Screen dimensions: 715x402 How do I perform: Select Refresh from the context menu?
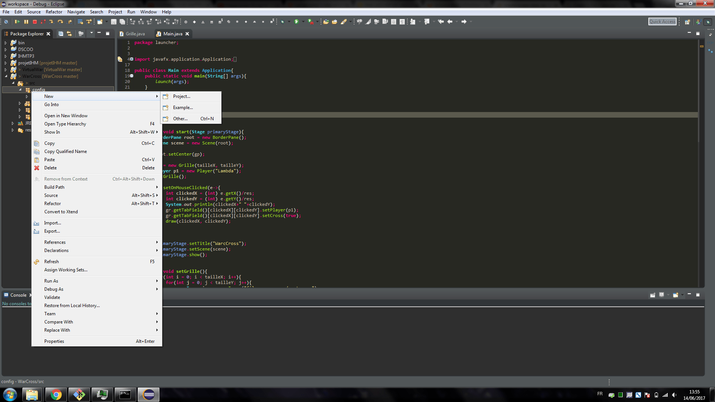(51, 262)
